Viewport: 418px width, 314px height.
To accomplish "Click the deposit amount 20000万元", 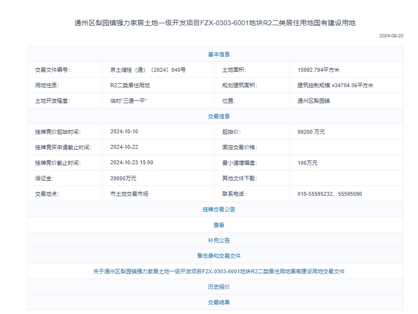I will (123, 178).
